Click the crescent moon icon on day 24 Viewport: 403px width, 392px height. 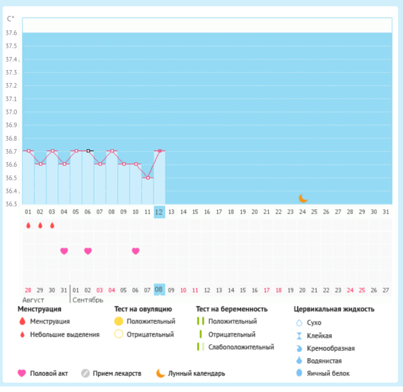point(303,198)
